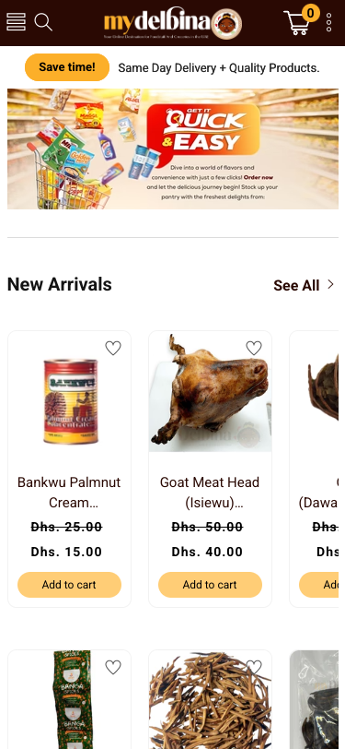Click the Save time! badge
This screenshot has width=345, height=749.
(67, 67)
